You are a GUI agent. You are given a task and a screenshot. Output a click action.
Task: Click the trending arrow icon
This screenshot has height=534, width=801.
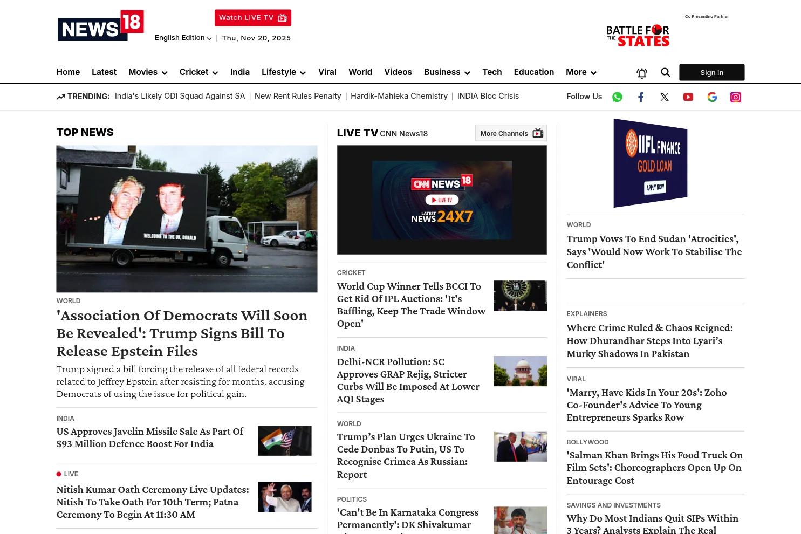click(60, 97)
